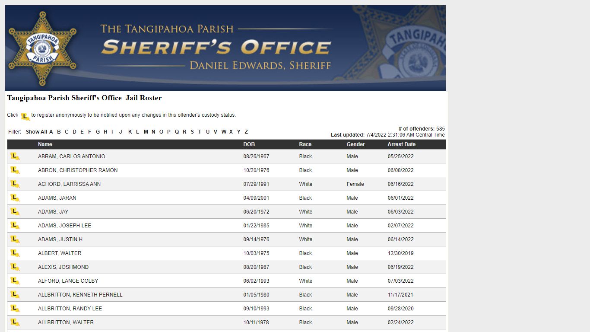Click the Female gender cell
Screen dimensions: 590x332
coord(355,184)
